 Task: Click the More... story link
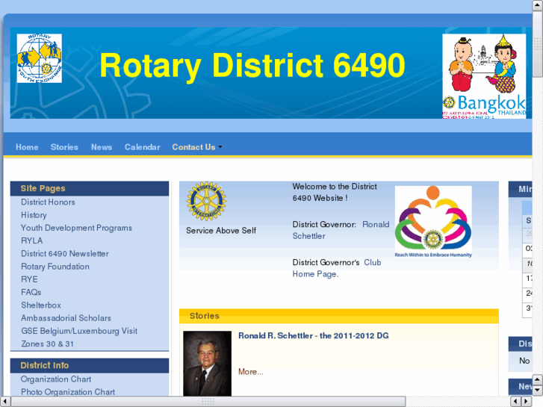coord(251,372)
